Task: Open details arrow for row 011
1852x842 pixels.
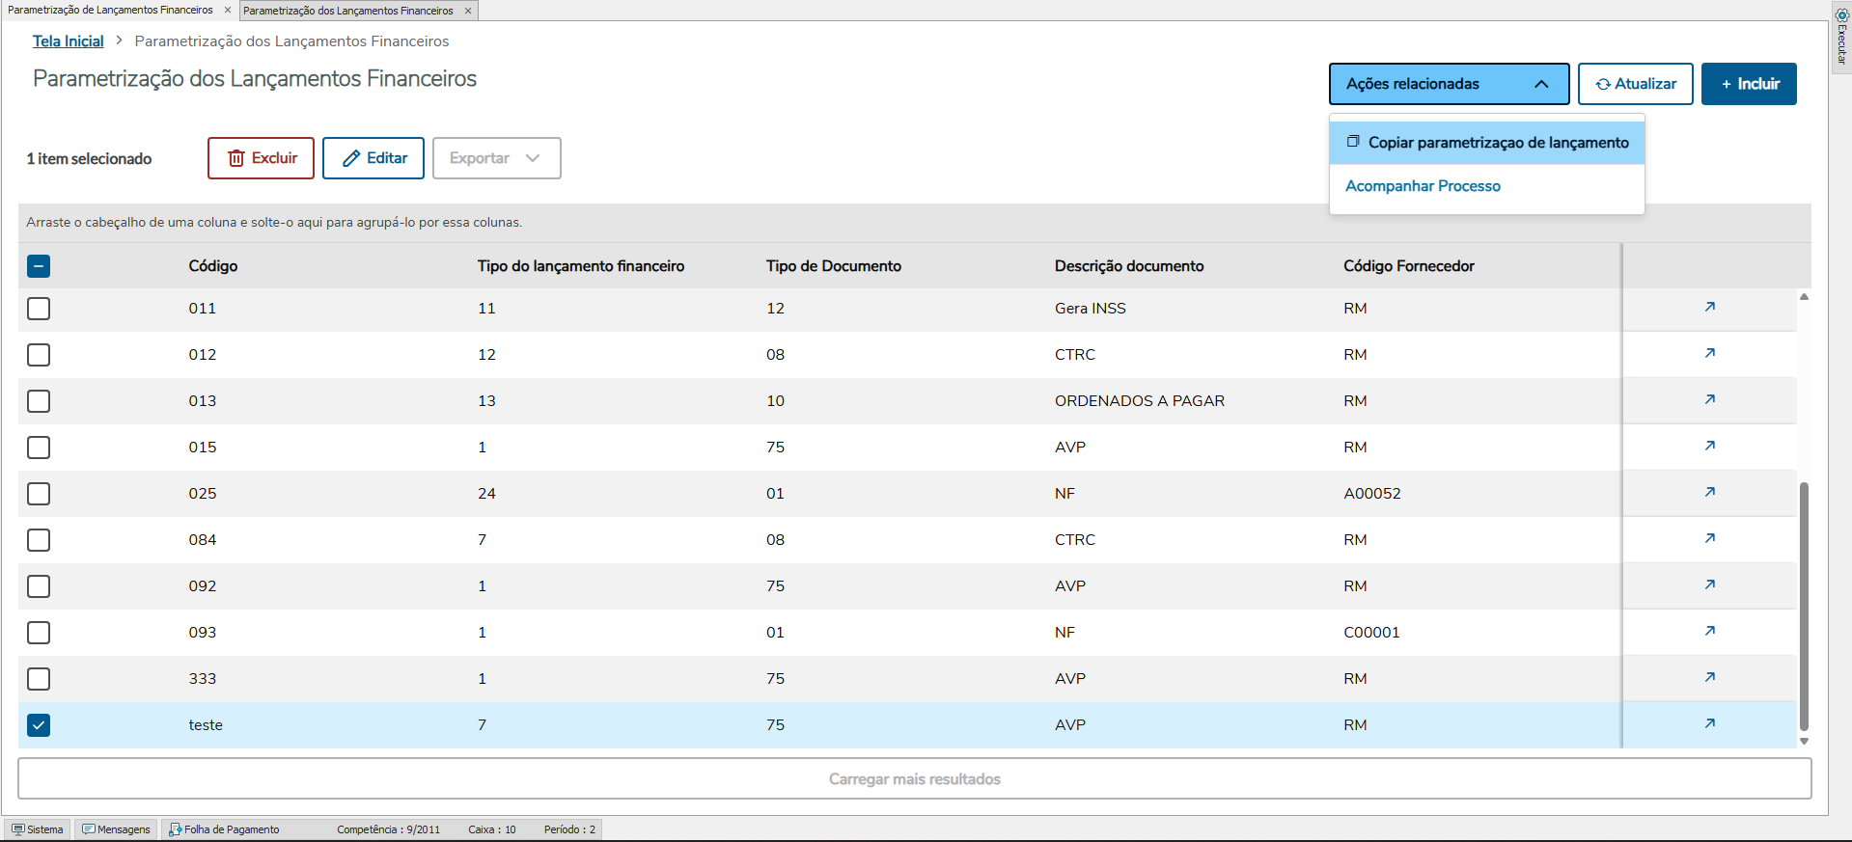Action: [1709, 308]
